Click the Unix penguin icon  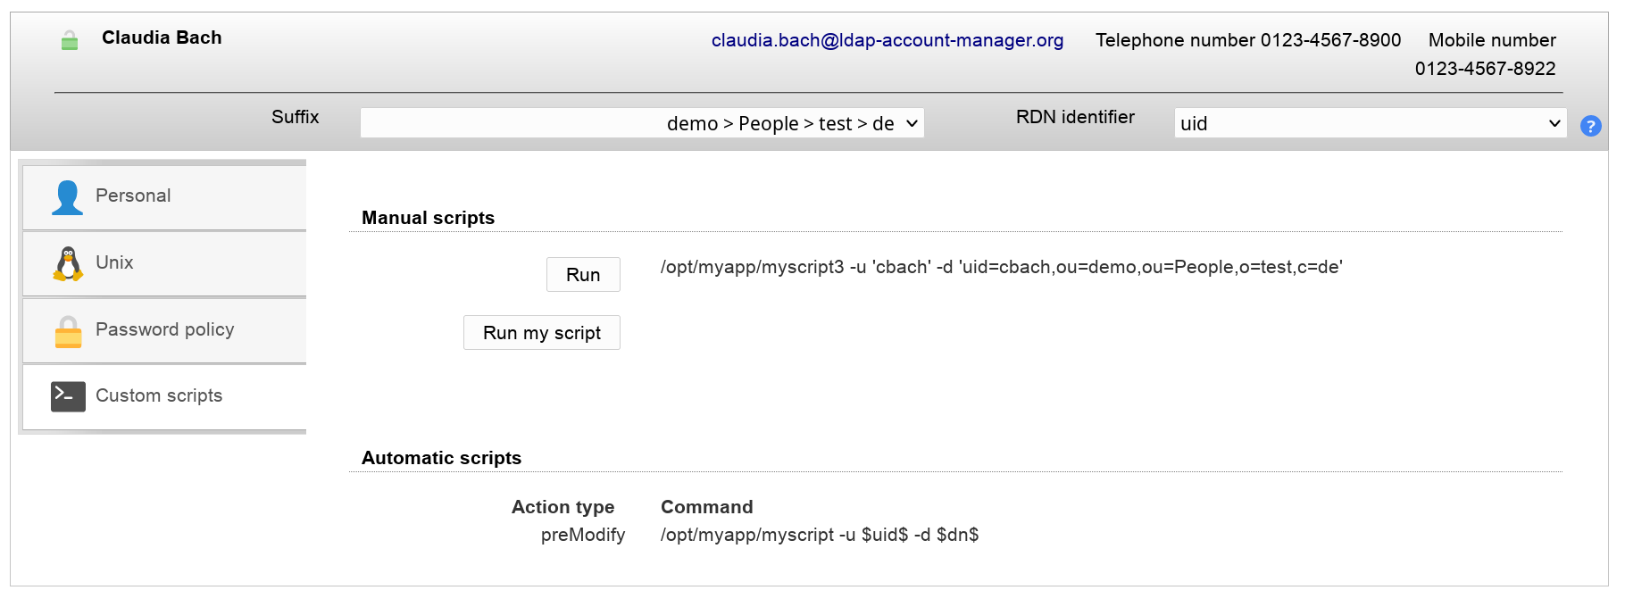click(68, 263)
